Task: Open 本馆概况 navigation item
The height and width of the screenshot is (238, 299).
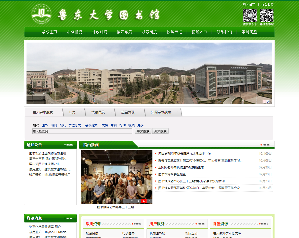Action: [75, 32]
